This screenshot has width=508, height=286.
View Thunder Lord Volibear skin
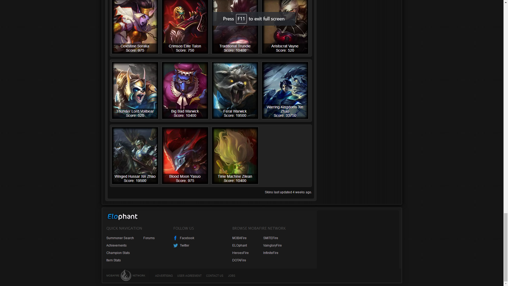coord(135,90)
